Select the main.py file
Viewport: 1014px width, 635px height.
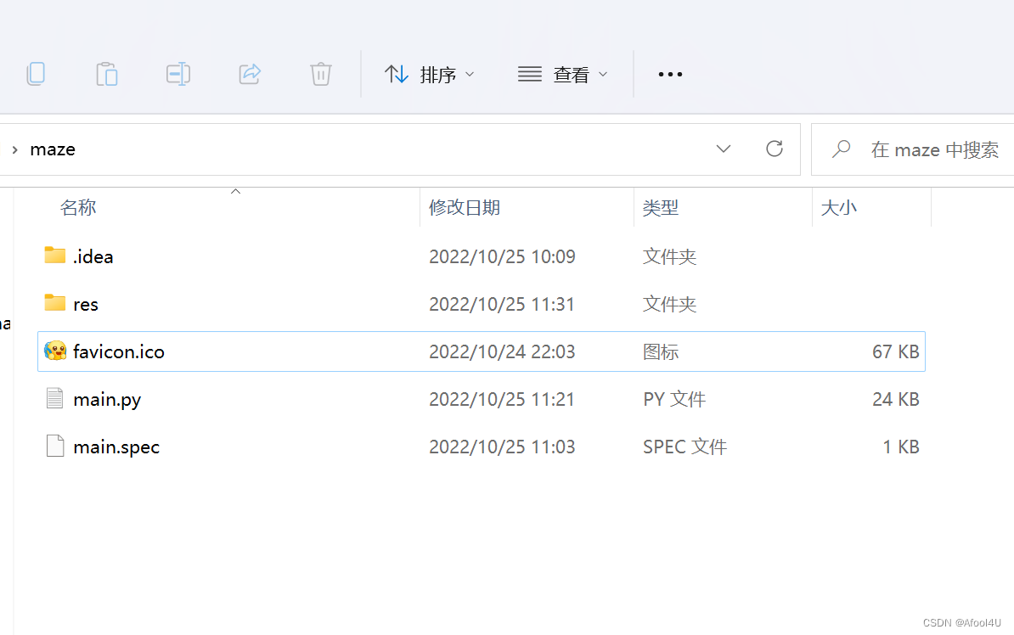(107, 399)
